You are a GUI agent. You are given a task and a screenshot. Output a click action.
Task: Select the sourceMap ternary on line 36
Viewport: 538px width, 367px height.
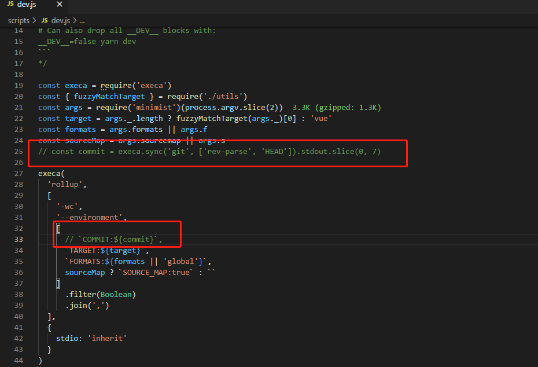(139, 272)
